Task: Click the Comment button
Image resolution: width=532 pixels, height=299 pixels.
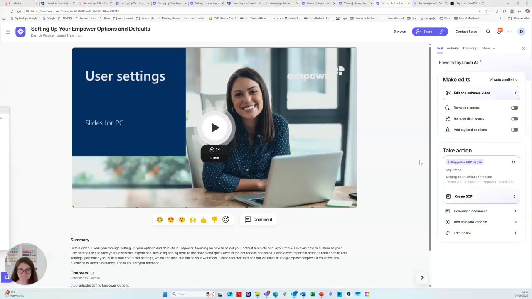Action: (x=258, y=220)
